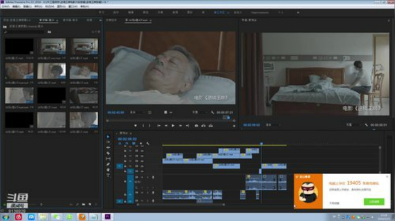Step back one frame in Source monitor
Image resolution: width=395 pixels, height=221 pixels.
point(166,126)
